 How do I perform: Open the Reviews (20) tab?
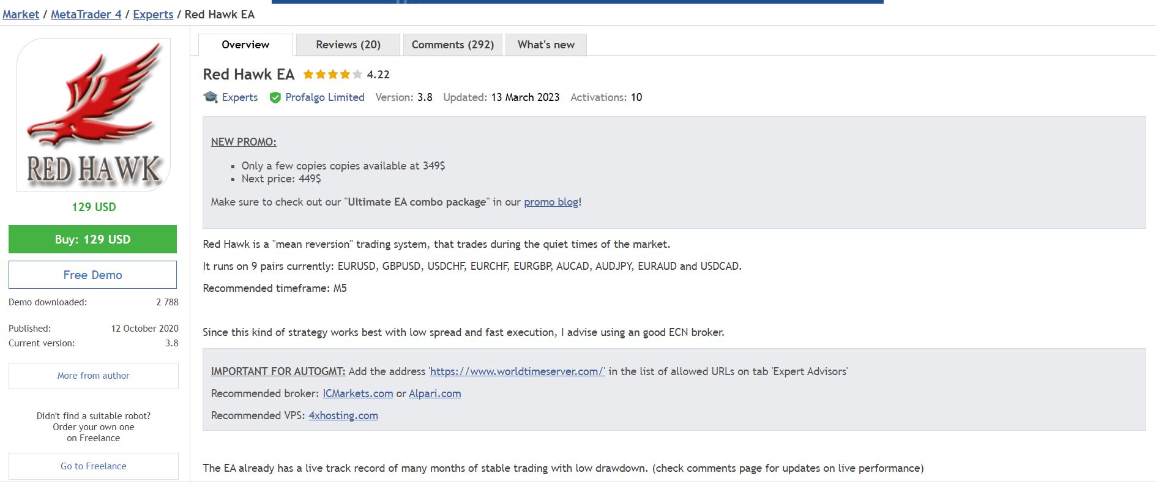pyautogui.click(x=348, y=45)
